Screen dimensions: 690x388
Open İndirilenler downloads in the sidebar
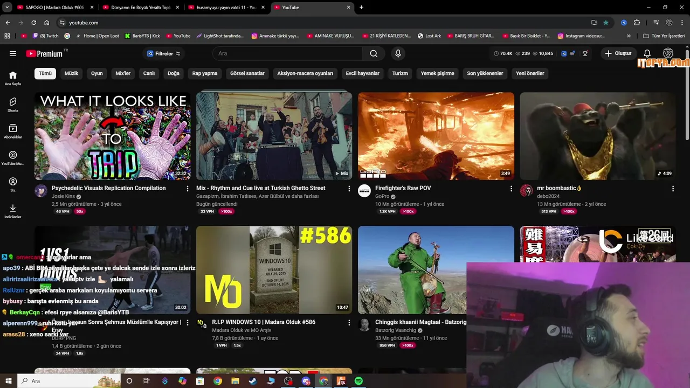pos(13,211)
